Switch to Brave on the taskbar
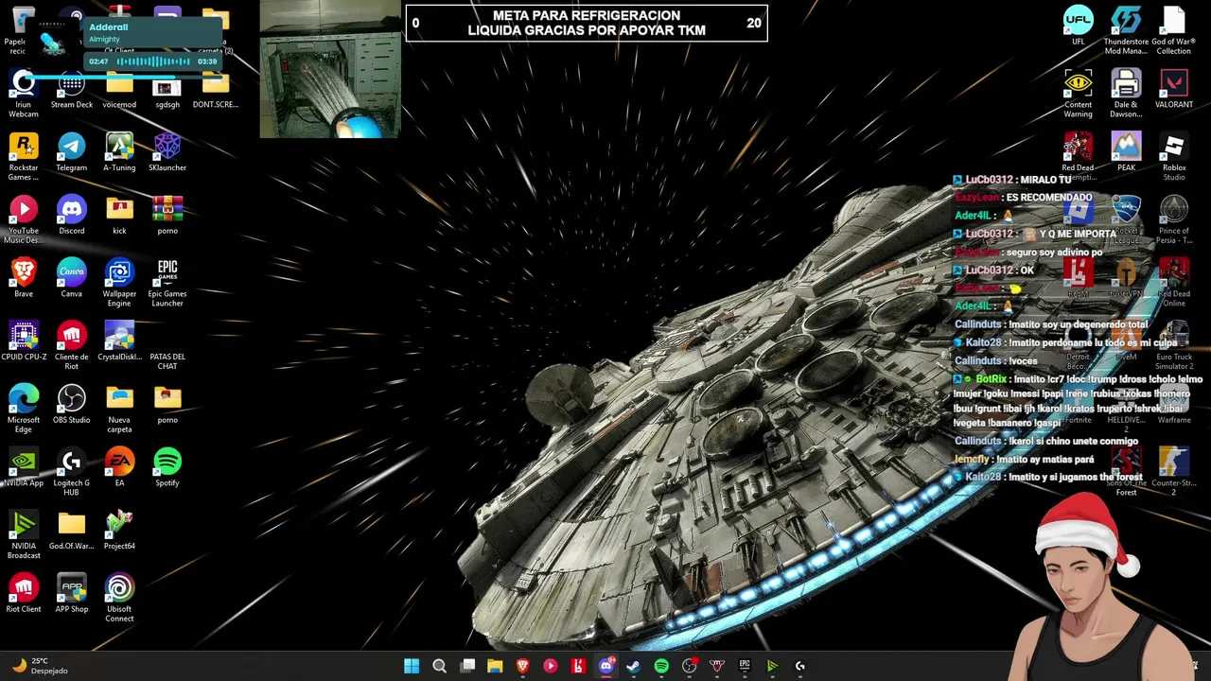Image resolution: width=1211 pixels, height=681 pixels. pos(522,666)
